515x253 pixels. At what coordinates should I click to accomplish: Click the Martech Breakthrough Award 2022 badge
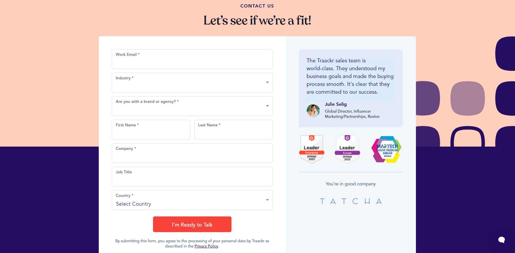pos(386,150)
